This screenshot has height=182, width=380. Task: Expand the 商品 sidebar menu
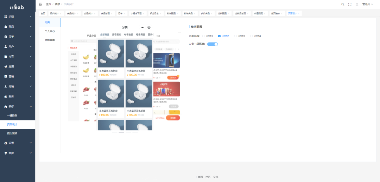coord(18,26)
